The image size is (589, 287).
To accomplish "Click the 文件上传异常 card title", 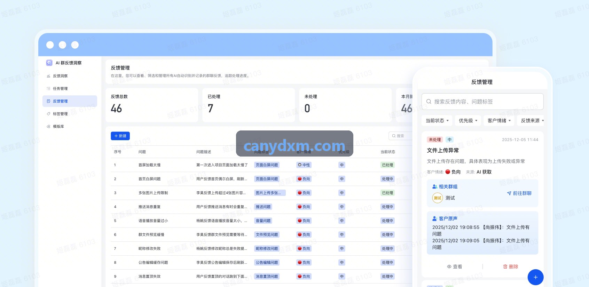I will [443, 150].
